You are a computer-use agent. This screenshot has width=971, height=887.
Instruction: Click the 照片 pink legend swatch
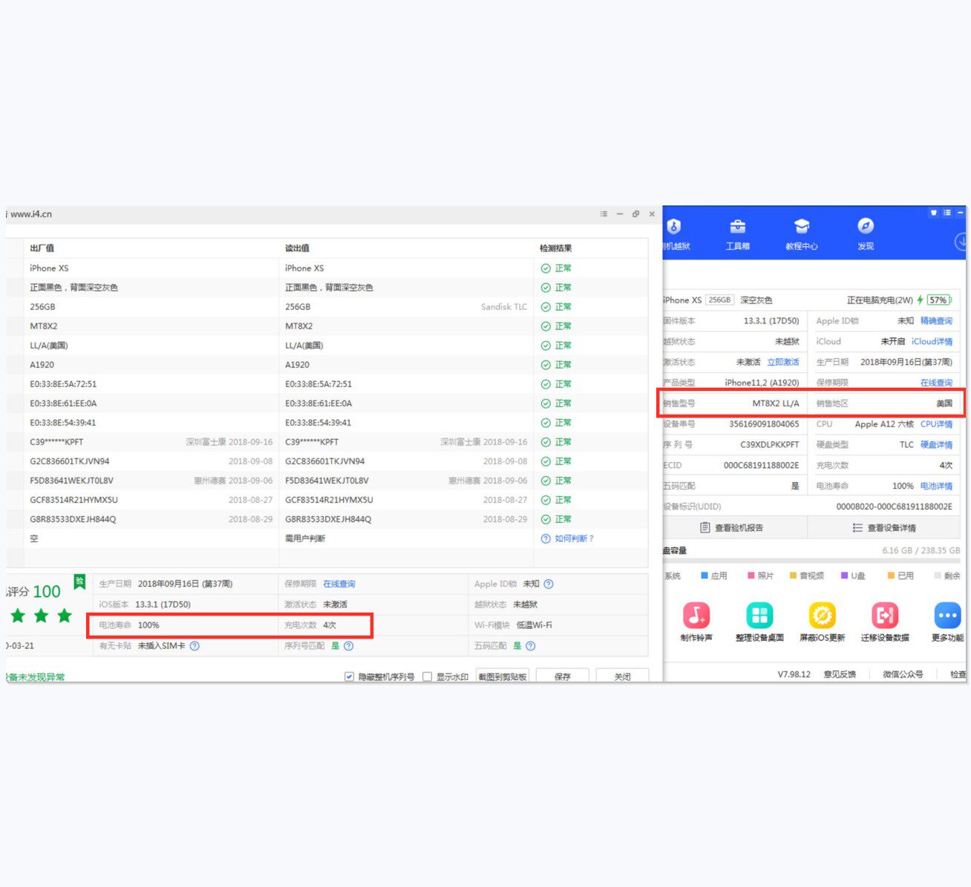click(x=751, y=576)
